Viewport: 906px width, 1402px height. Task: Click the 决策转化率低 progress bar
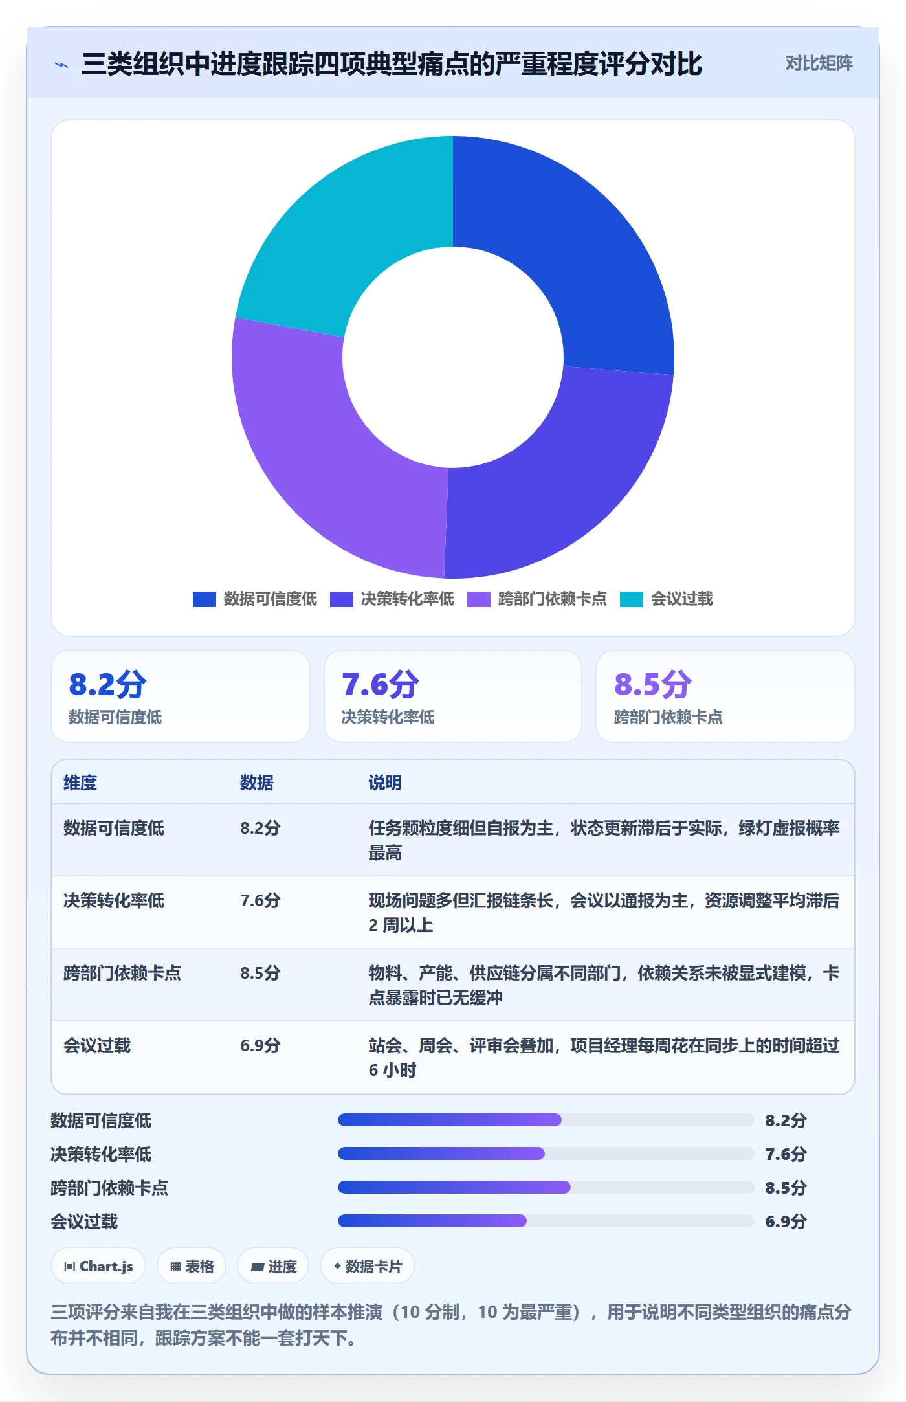[546, 1153]
